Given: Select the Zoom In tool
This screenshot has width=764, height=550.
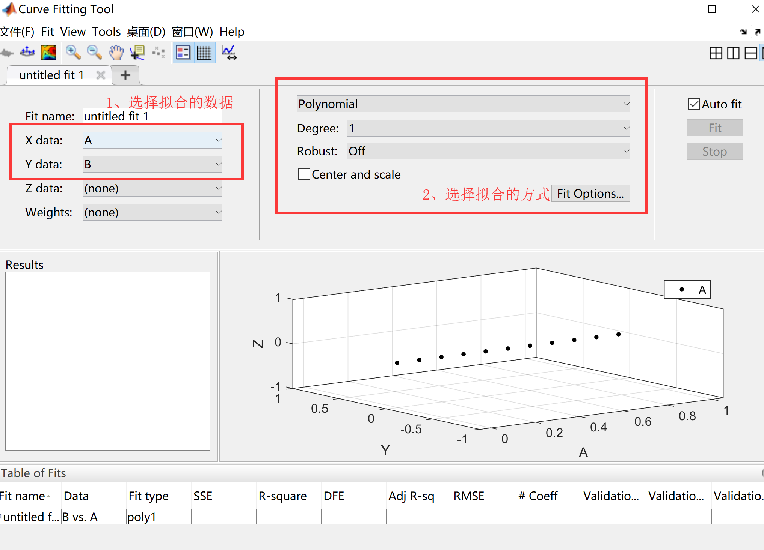Looking at the screenshot, I should (x=72, y=53).
